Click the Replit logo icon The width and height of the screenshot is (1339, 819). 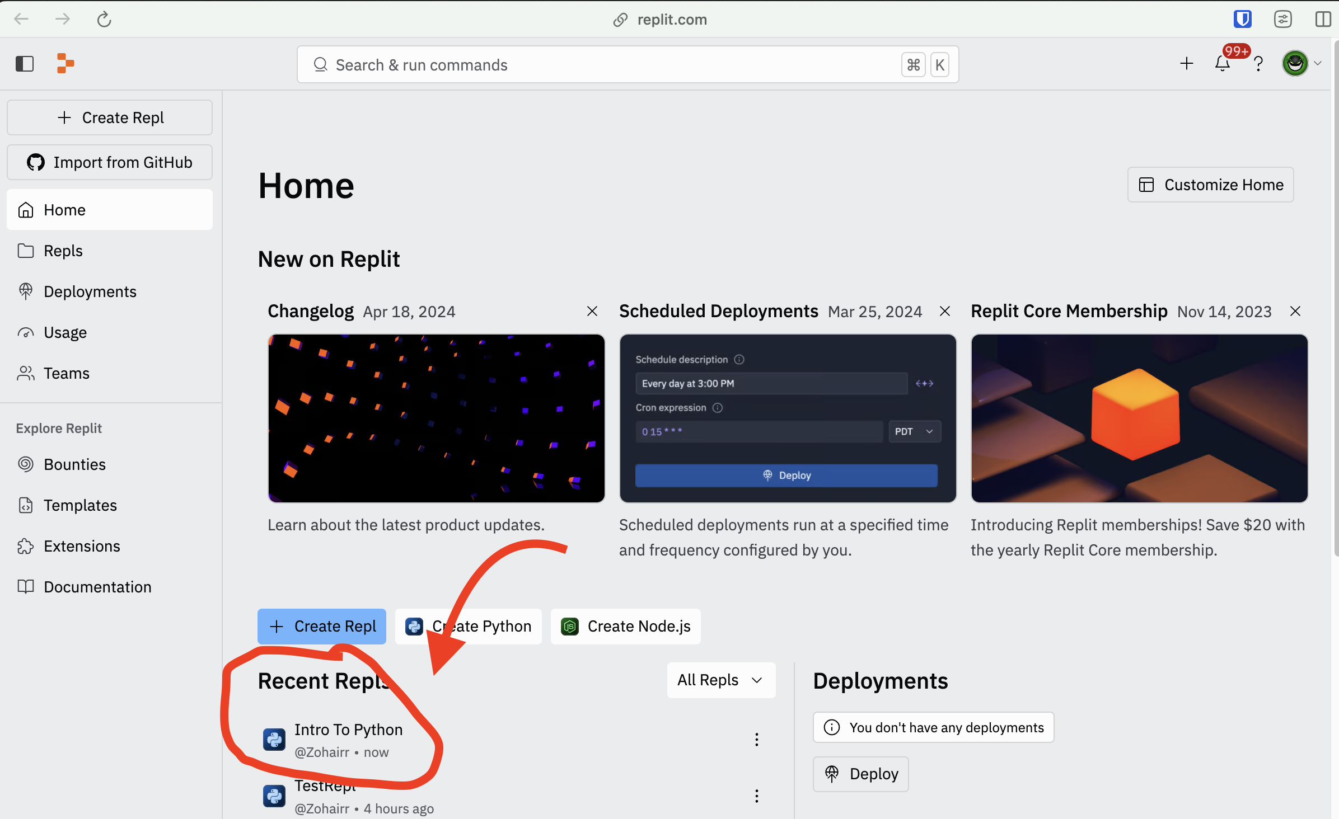click(65, 63)
